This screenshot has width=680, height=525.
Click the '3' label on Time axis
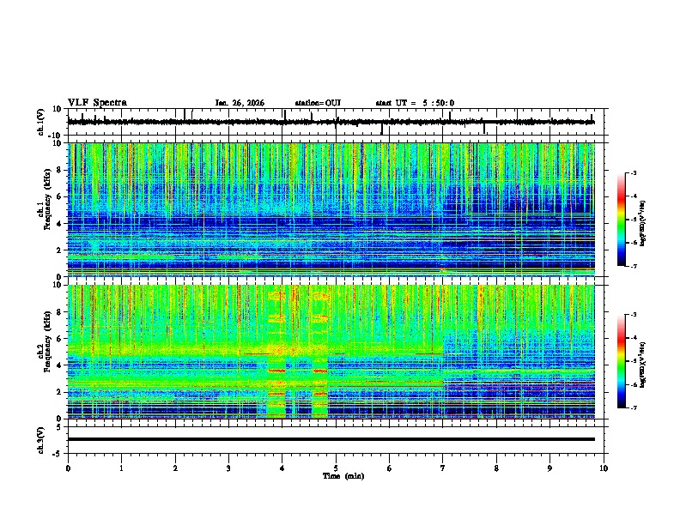[228, 468]
